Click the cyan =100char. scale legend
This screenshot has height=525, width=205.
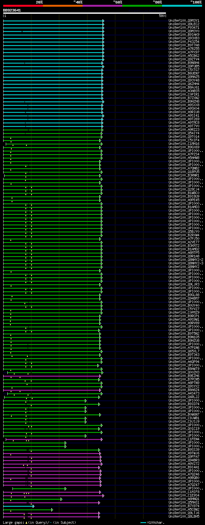pos(152,522)
